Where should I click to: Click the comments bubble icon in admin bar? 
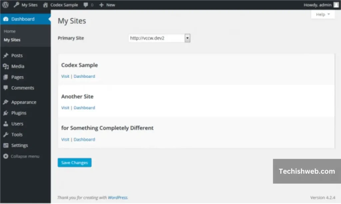point(86,5)
